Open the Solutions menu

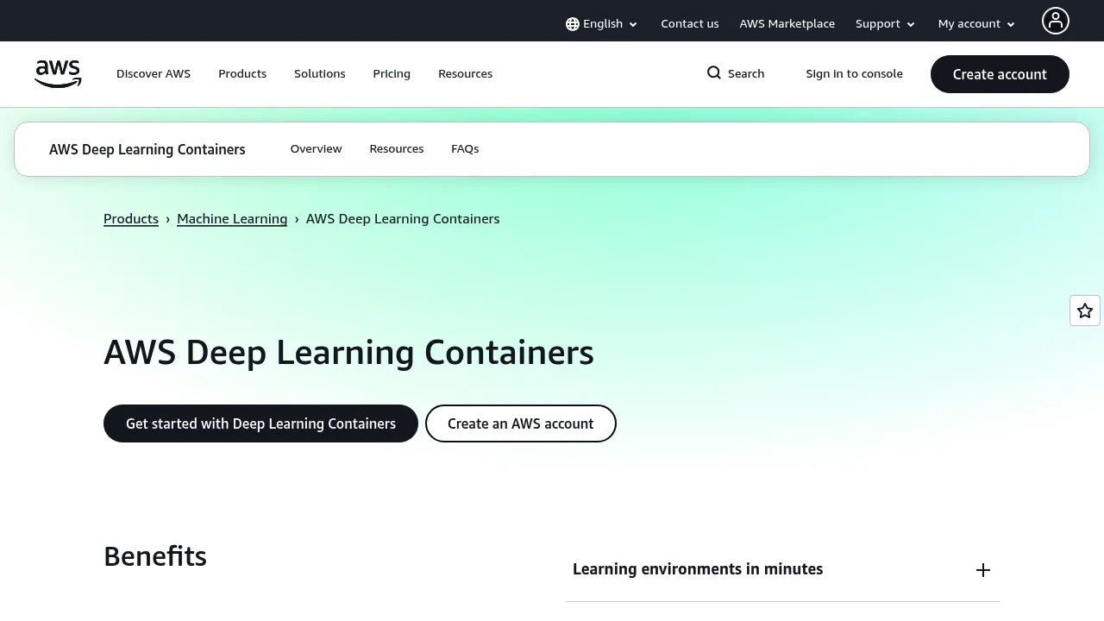(320, 74)
